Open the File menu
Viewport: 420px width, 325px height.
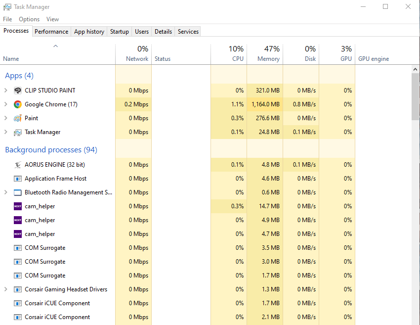click(x=7, y=19)
